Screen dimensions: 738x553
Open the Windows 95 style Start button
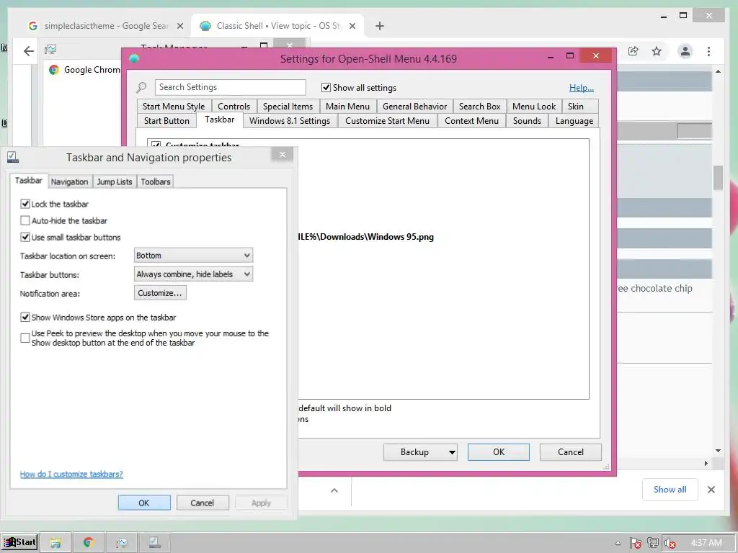click(19, 542)
